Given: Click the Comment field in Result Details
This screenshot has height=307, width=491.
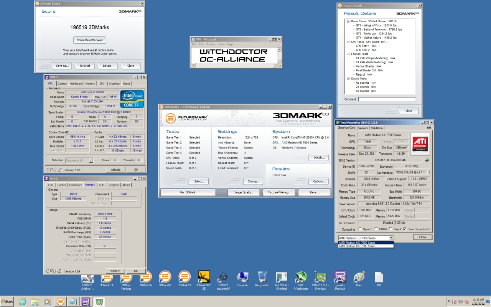Looking at the screenshot, I should coord(387,99).
